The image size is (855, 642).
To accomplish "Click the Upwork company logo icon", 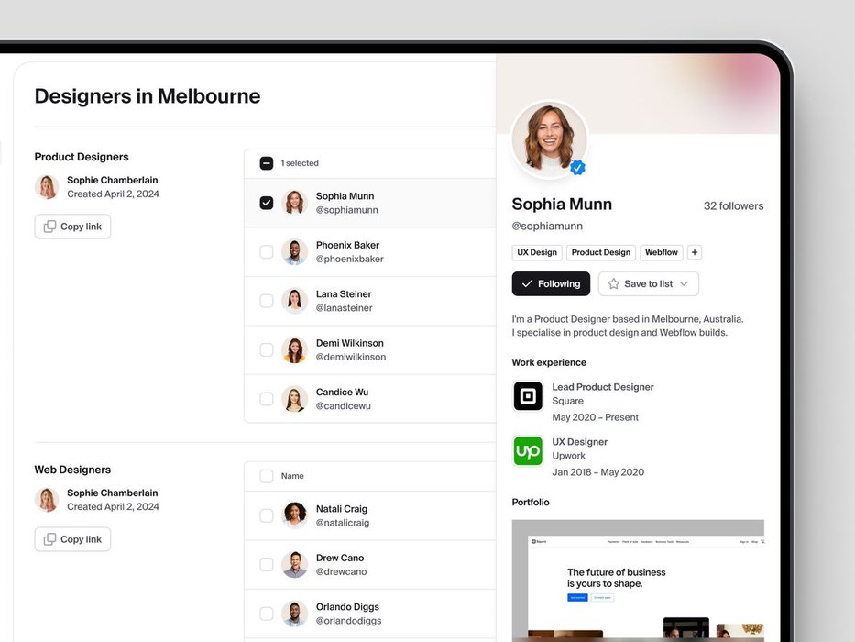I will point(528,451).
